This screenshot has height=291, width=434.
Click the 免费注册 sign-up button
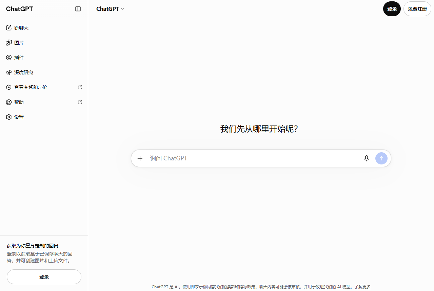coord(417,9)
